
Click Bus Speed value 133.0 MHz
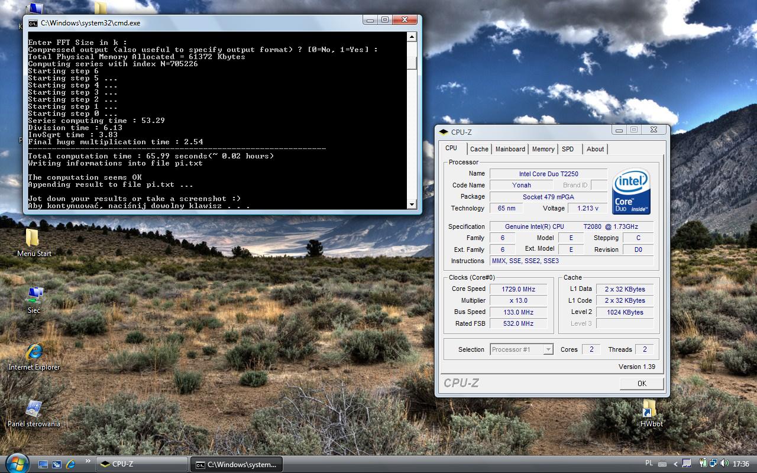click(519, 312)
